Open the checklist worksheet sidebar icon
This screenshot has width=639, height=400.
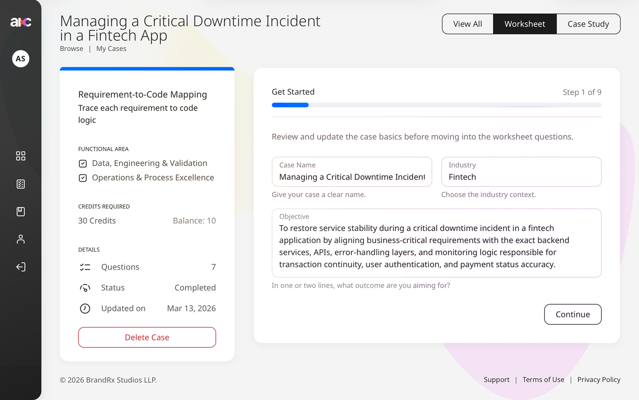click(x=21, y=184)
